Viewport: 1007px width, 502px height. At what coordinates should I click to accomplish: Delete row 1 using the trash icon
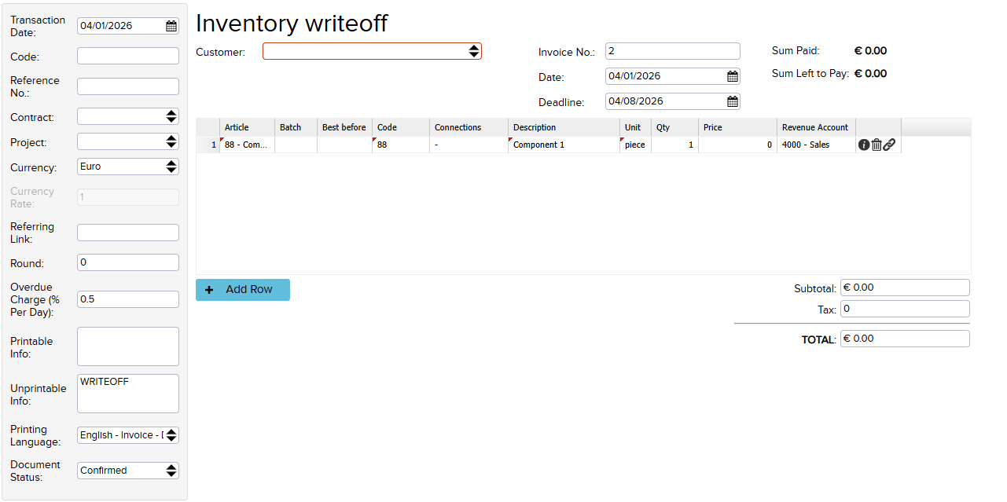point(877,145)
